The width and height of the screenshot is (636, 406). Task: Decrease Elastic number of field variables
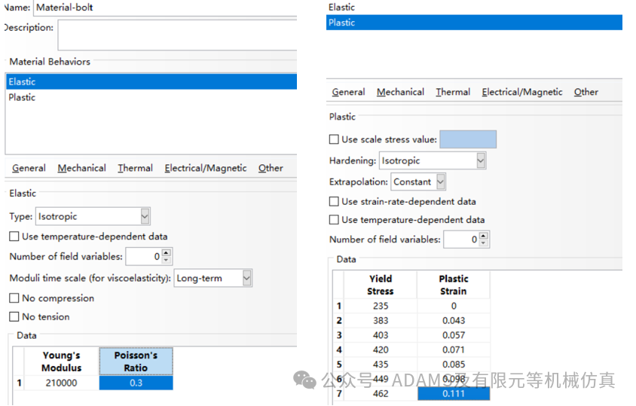(x=167, y=260)
